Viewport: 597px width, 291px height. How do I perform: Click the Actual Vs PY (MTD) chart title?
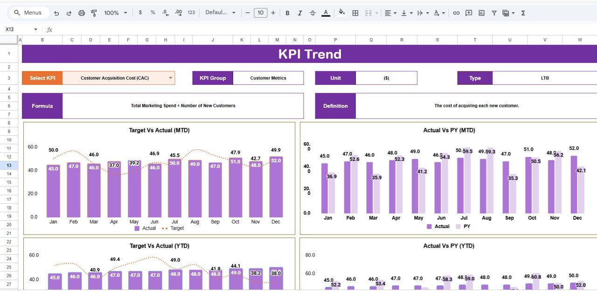[449, 130]
